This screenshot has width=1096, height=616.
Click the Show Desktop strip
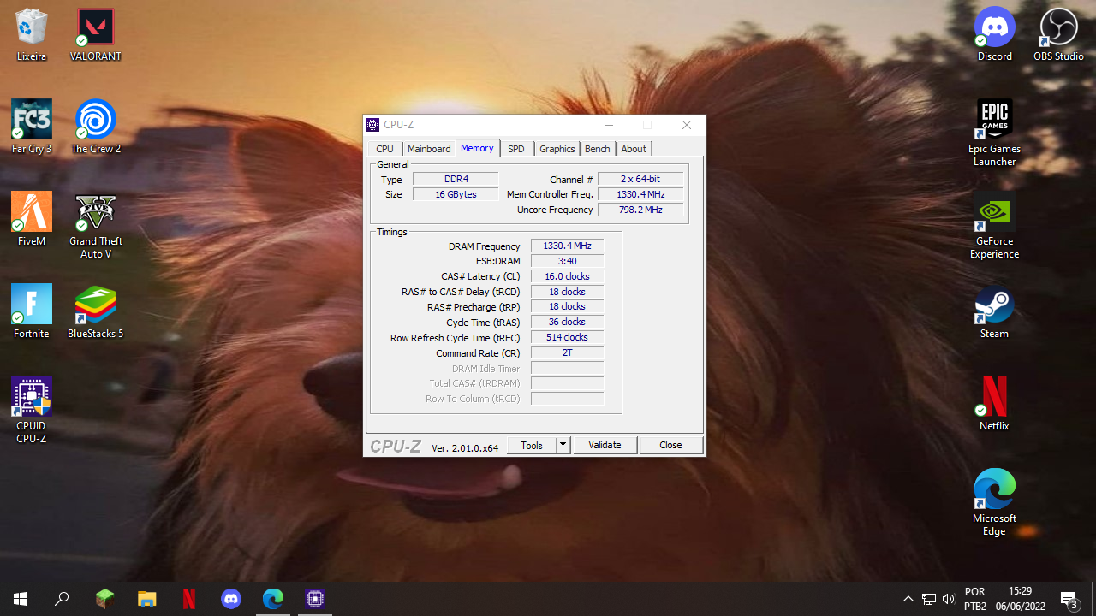1093,599
